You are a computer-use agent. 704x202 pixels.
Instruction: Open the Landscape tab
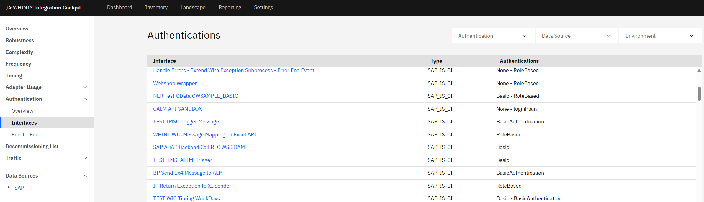pos(193,8)
